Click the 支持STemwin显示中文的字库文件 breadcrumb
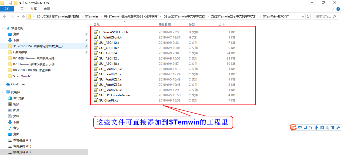This screenshot has height=158, width=341. tap(234, 16)
